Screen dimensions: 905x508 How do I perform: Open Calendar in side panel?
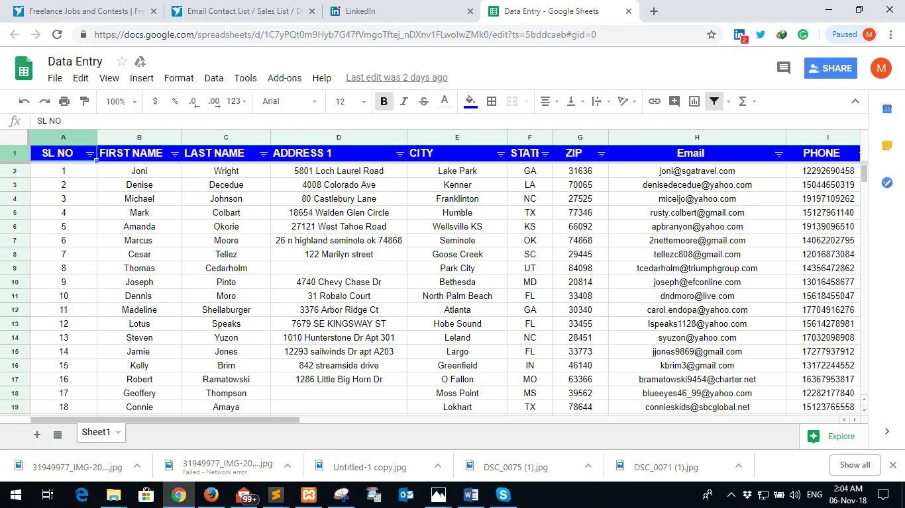887,108
